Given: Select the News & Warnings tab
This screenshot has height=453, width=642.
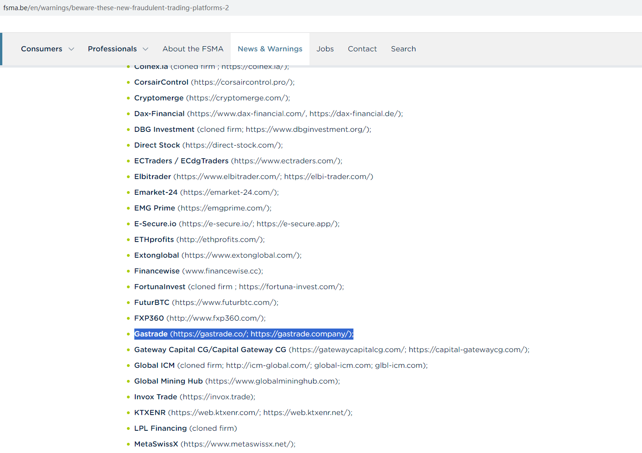Looking at the screenshot, I should click(x=270, y=49).
